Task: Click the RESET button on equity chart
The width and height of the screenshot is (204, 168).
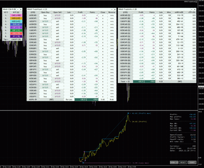Action: [x=183, y=162]
